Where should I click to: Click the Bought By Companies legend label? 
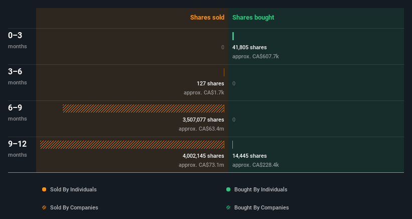261,207
